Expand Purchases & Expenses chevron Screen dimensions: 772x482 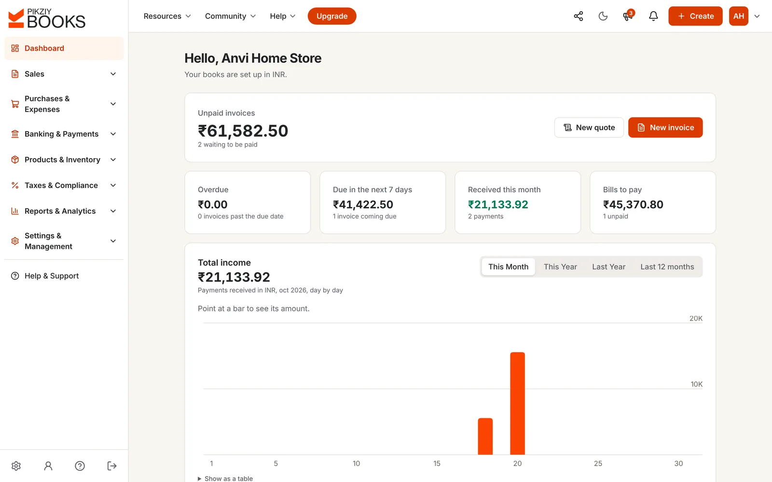pos(113,104)
